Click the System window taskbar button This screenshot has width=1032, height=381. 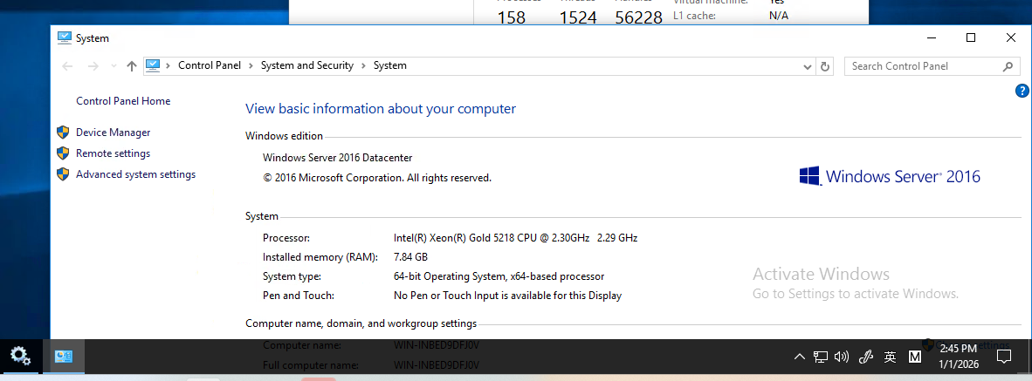[x=63, y=357]
